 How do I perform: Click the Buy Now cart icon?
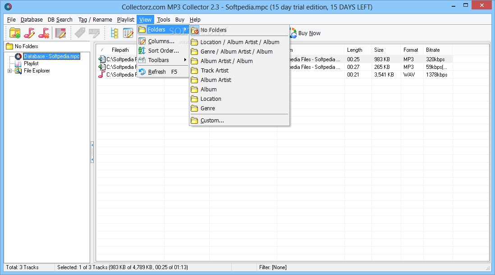[293, 33]
